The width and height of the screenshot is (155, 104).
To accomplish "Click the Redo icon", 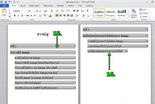I will click(x=14, y=2).
